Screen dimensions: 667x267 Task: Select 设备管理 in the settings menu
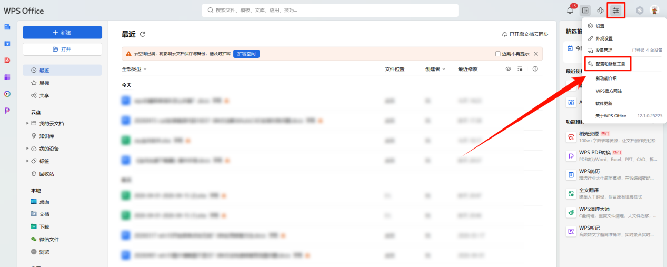point(624,51)
